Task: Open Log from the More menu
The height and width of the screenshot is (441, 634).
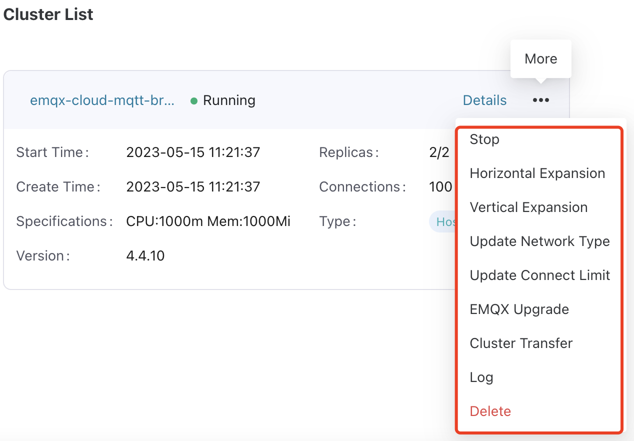Action: pyautogui.click(x=481, y=377)
